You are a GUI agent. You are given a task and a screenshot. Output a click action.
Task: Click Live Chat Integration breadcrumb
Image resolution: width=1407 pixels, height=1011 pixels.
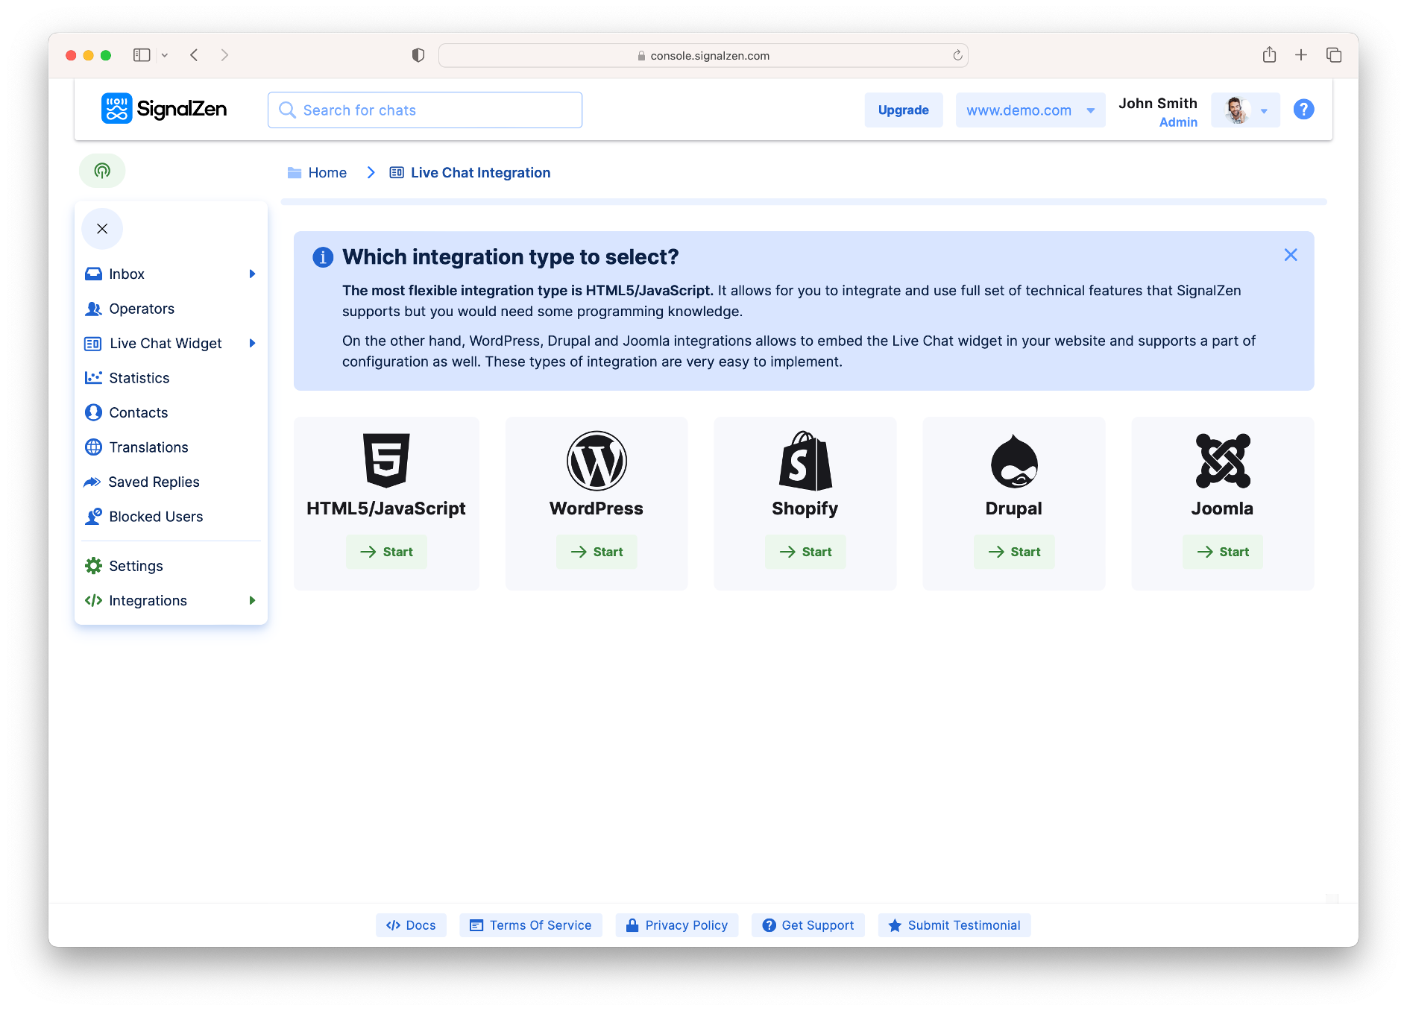[470, 173]
